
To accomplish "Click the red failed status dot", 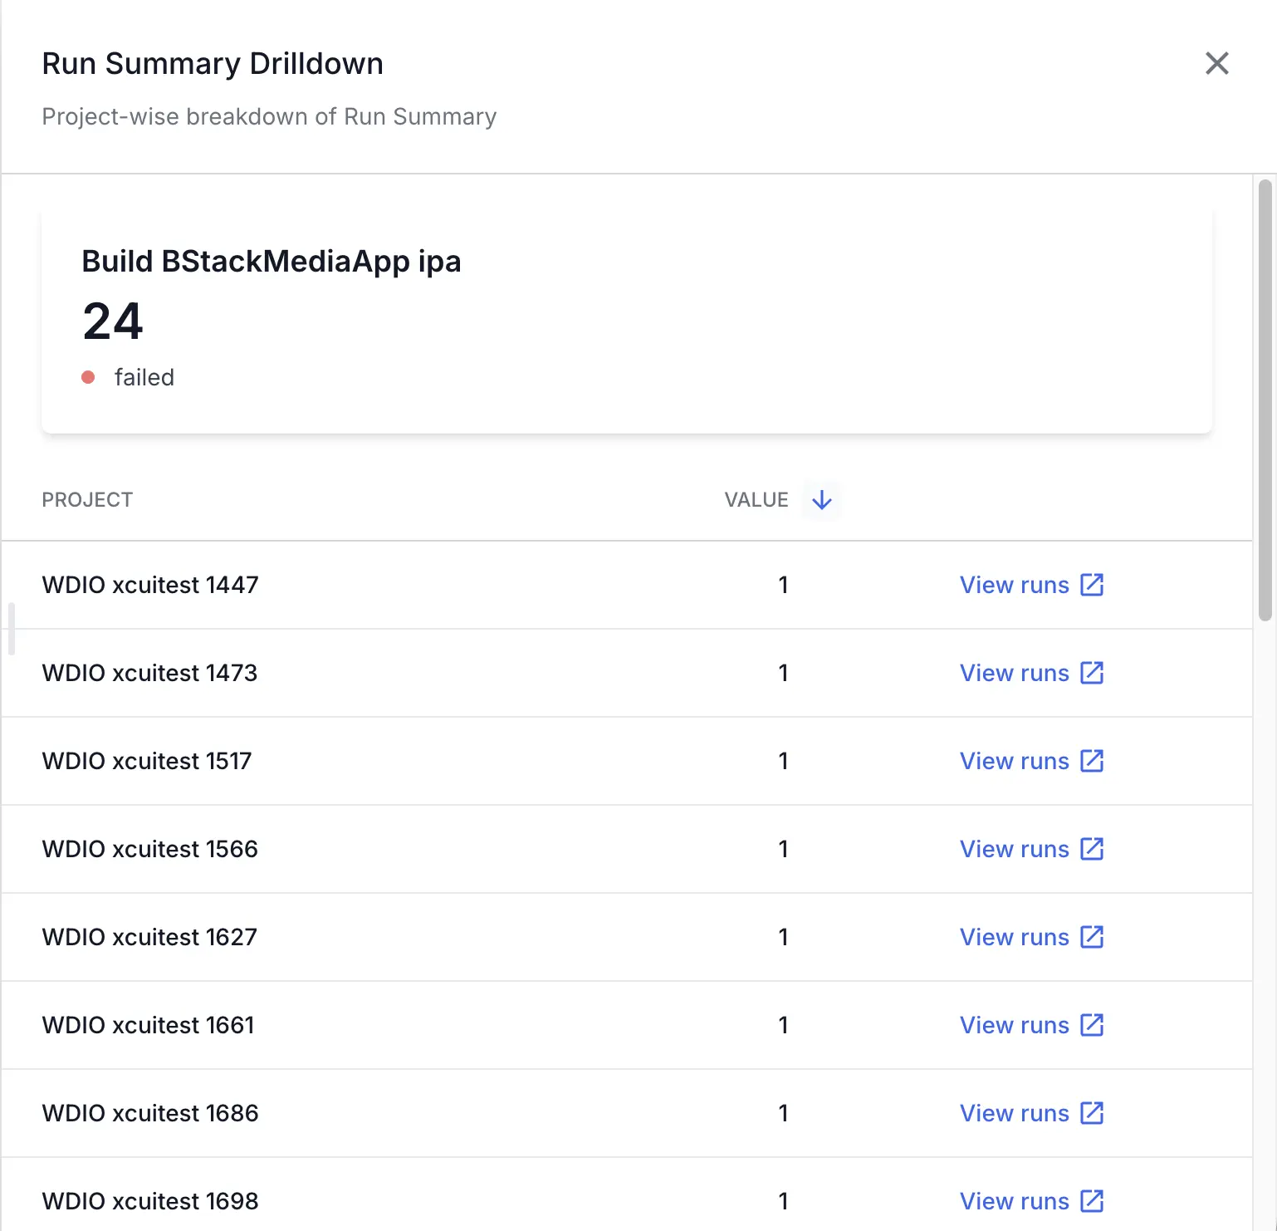I will pyautogui.click(x=88, y=377).
